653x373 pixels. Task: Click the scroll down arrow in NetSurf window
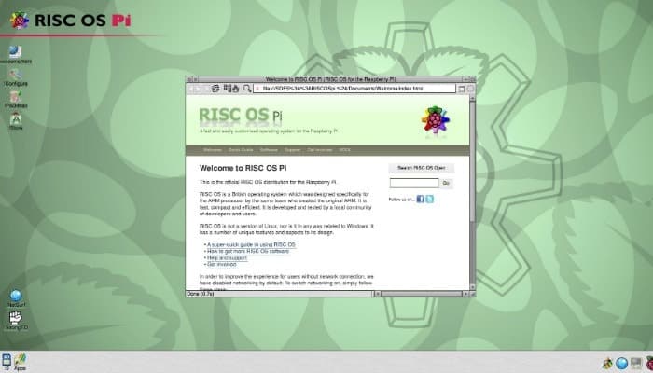[472, 287]
